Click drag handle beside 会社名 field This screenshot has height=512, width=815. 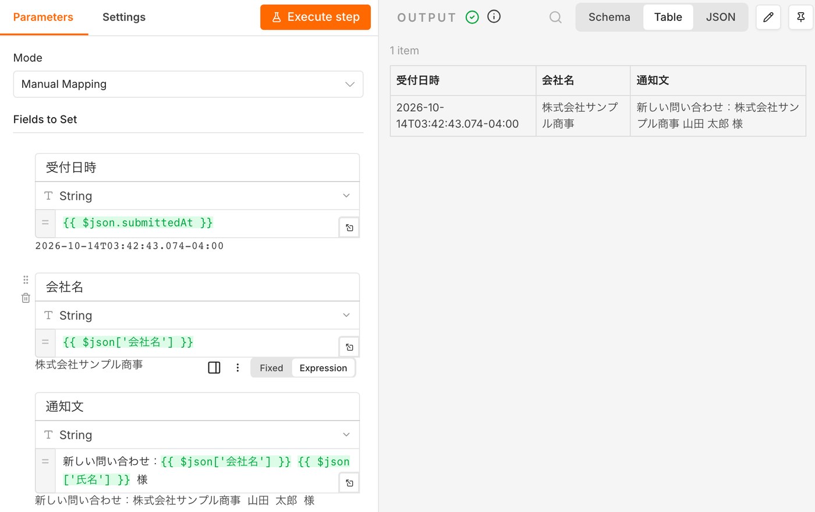26,280
